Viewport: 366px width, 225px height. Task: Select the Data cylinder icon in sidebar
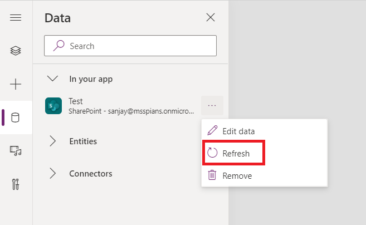point(16,118)
